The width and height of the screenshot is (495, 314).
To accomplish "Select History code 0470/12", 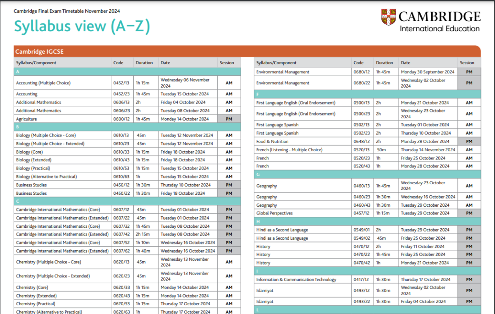I will coord(362,247).
